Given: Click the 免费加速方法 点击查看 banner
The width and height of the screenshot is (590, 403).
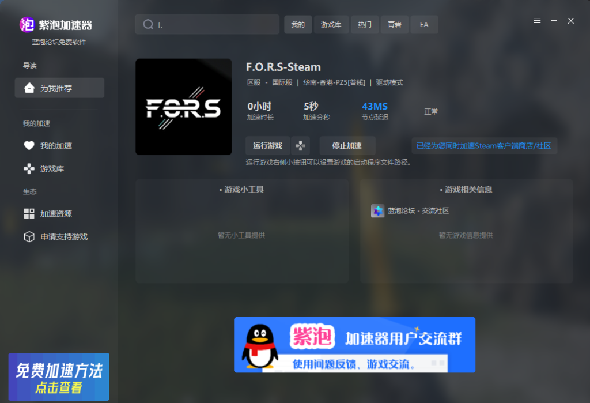Looking at the screenshot, I should (x=59, y=376).
